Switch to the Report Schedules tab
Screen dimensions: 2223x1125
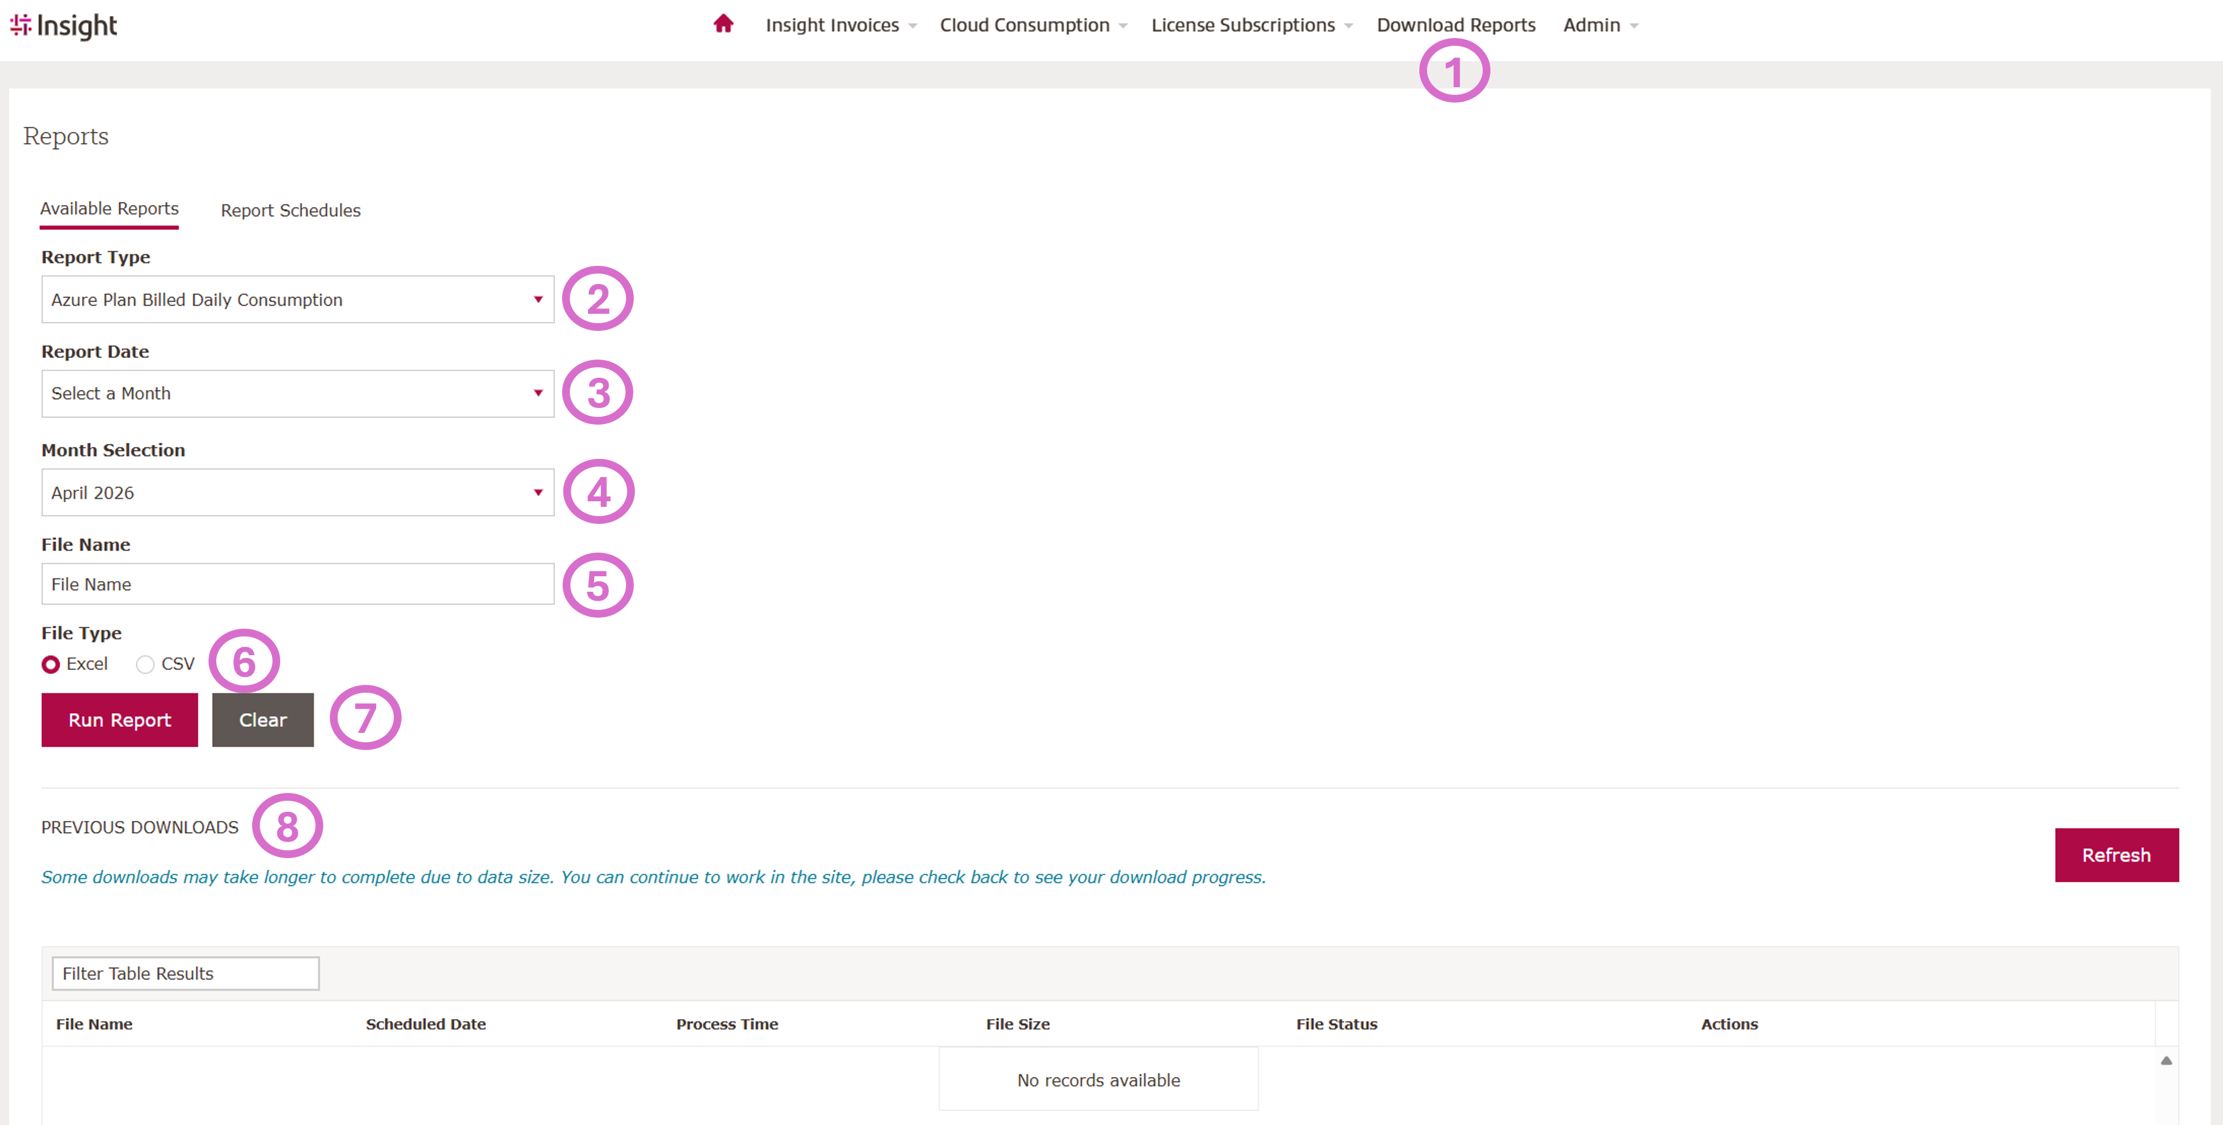[291, 211]
